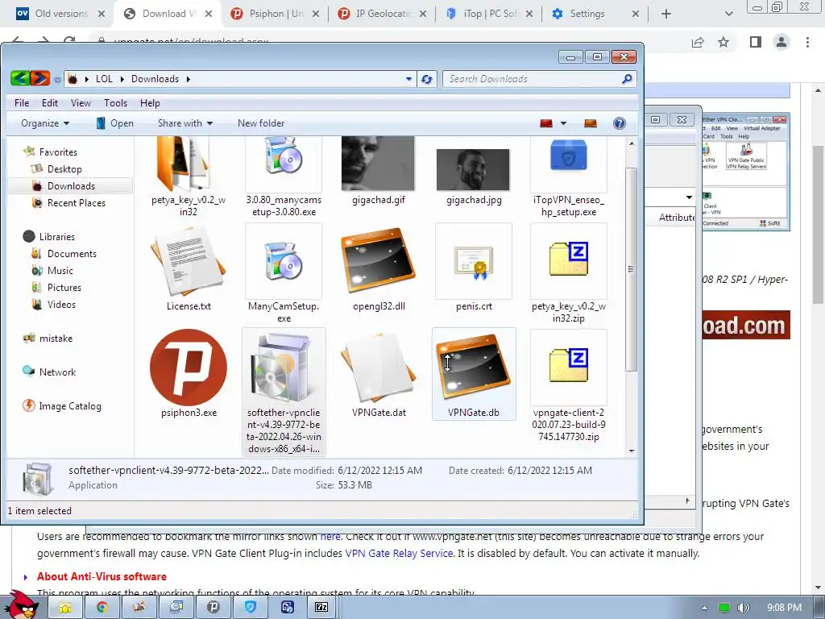Open Music library in sidebar
Image resolution: width=825 pixels, height=619 pixels.
click(60, 271)
